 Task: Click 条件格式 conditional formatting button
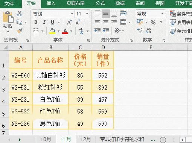(181, 14)
